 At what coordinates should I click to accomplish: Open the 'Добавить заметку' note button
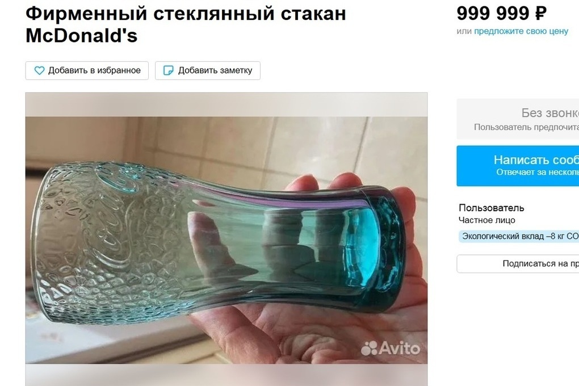(208, 70)
